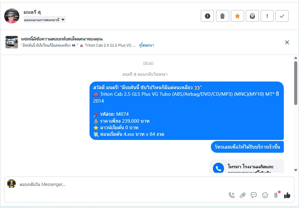Screen dimensions: 299x208
Task: Click the blue phone call icon
Action: (218, 168)
